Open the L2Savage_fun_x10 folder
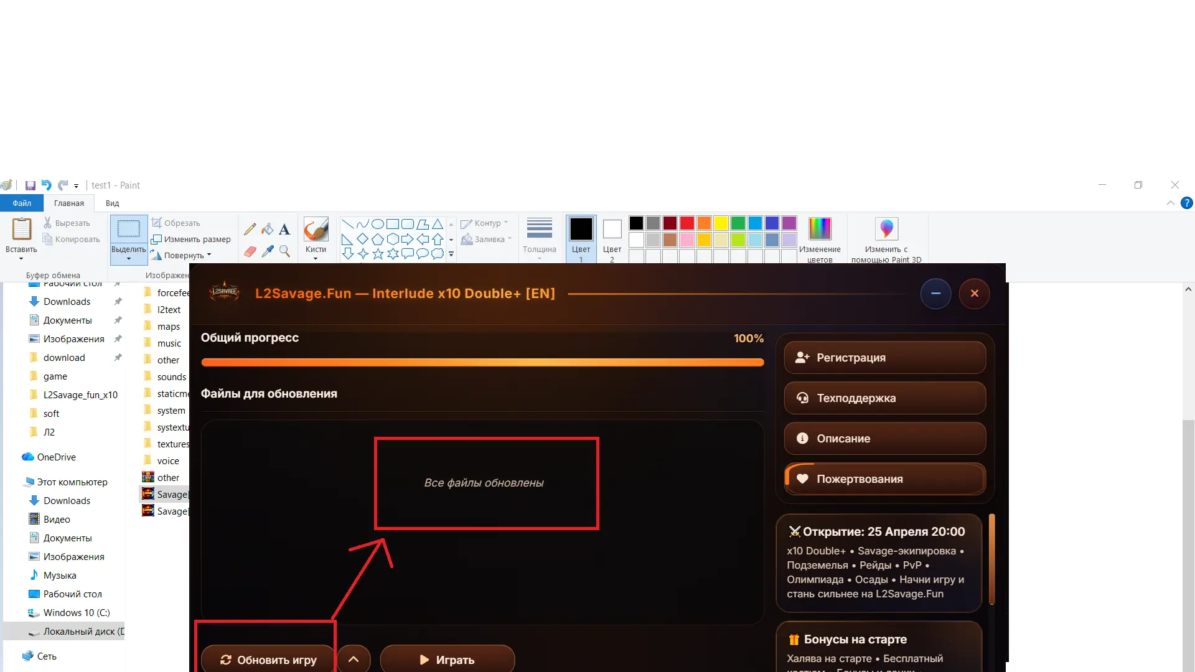1195x672 pixels. point(80,395)
